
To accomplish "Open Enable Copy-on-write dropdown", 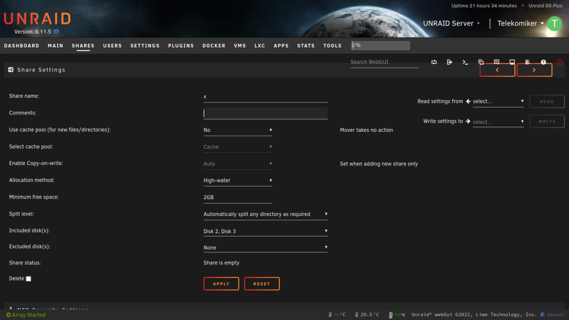I will pyautogui.click(x=238, y=164).
